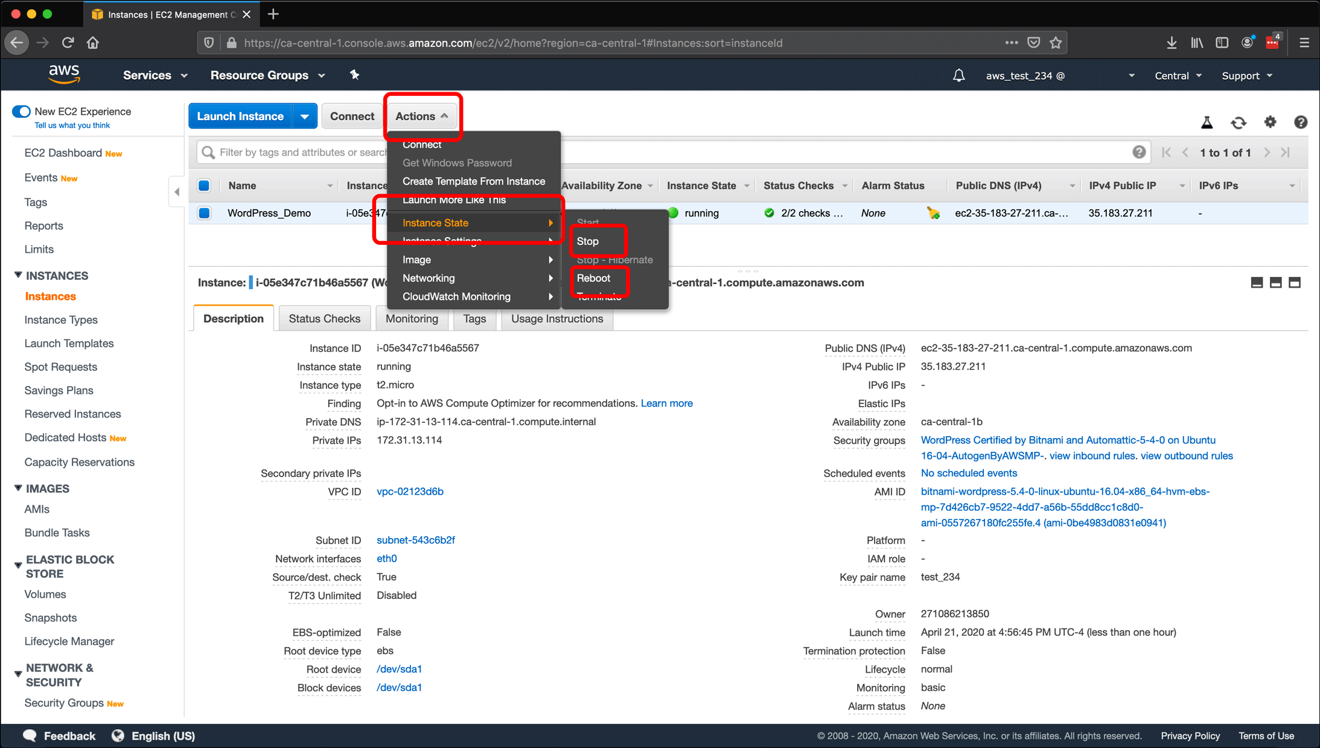Collapse the ELASTIC BLOCK STORE section
This screenshot has height=748, width=1320.
pos(18,565)
